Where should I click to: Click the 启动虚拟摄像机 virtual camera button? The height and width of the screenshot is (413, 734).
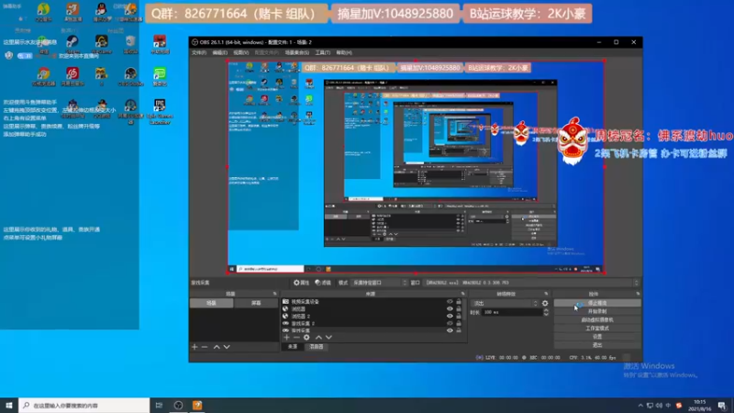597,320
